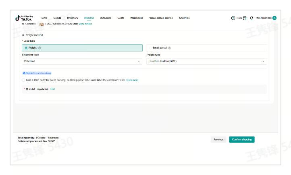The width and height of the screenshot is (291, 175).
Task: Click the info icon next to Freight
Action: (39, 48)
